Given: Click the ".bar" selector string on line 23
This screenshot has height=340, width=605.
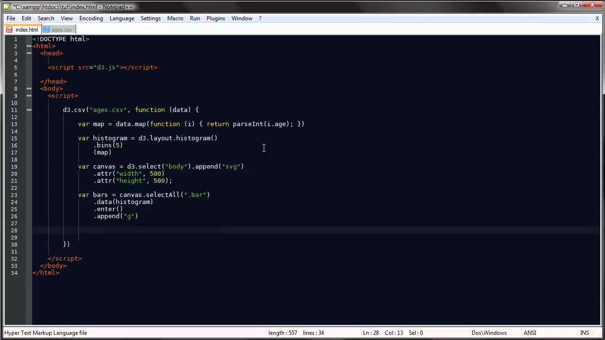Looking at the screenshot, I should tap(195, 195).
